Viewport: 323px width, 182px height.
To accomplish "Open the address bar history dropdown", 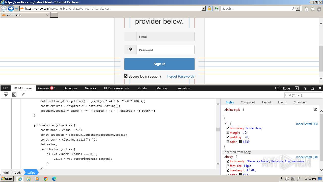I will [204, 8].
